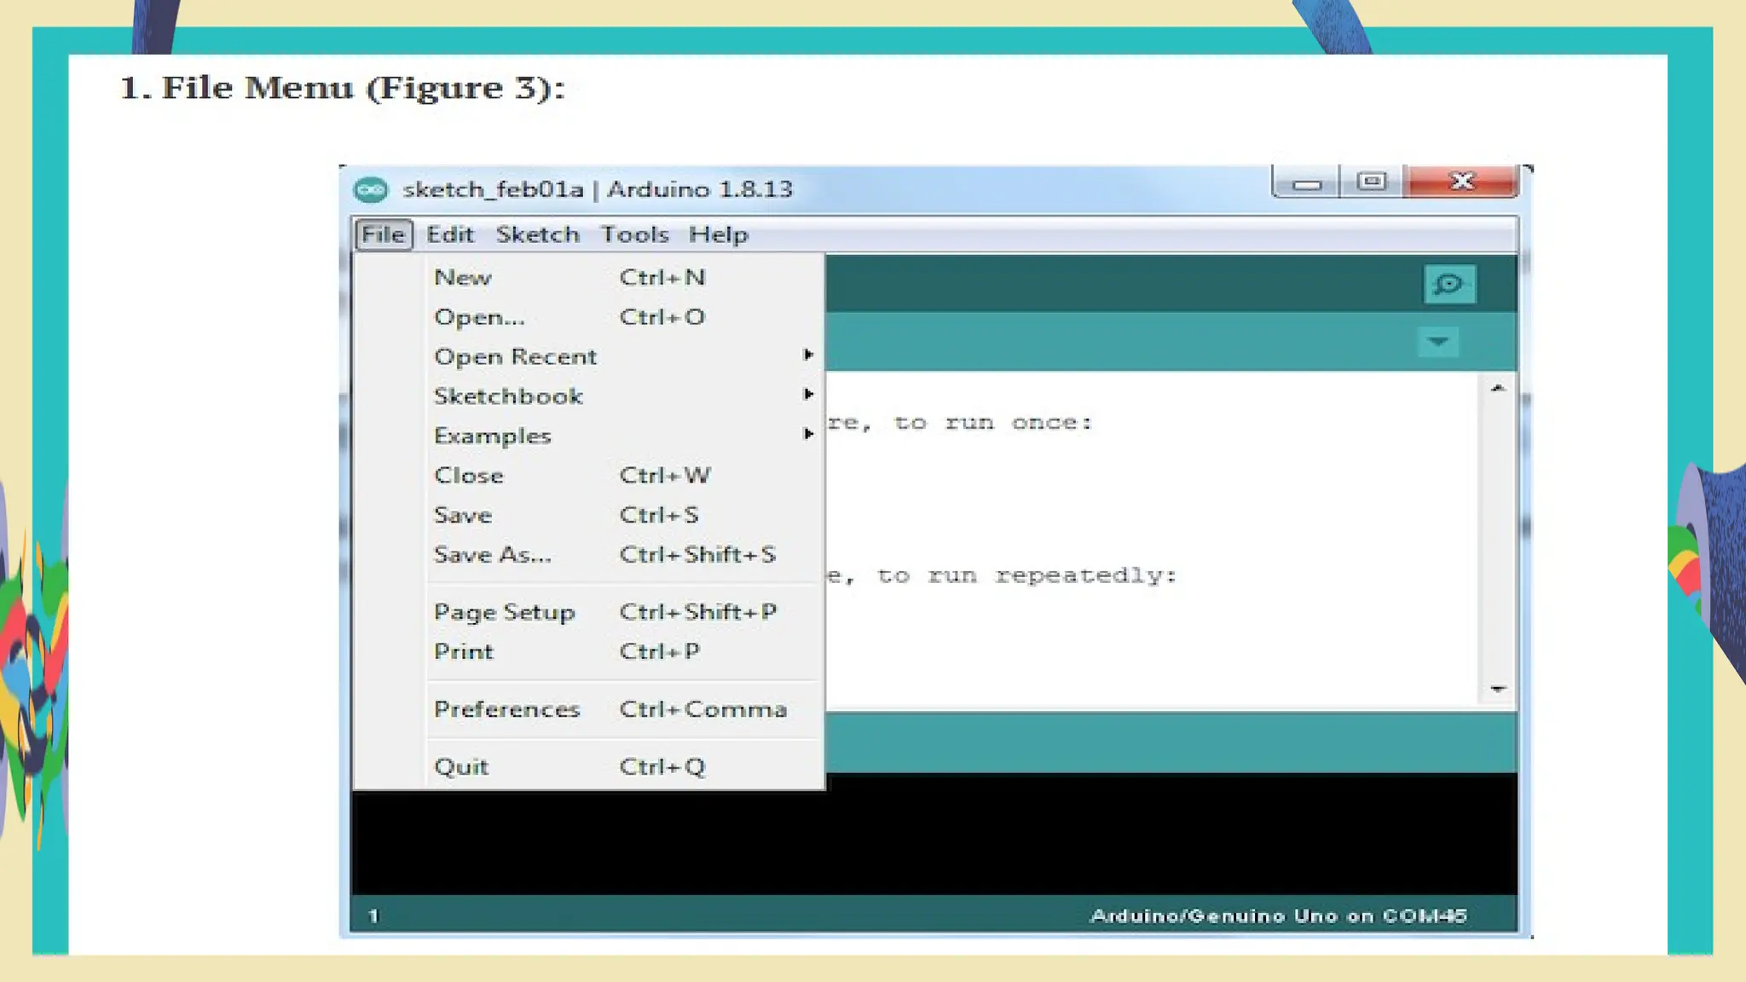Click Print in the File menu

463,652
